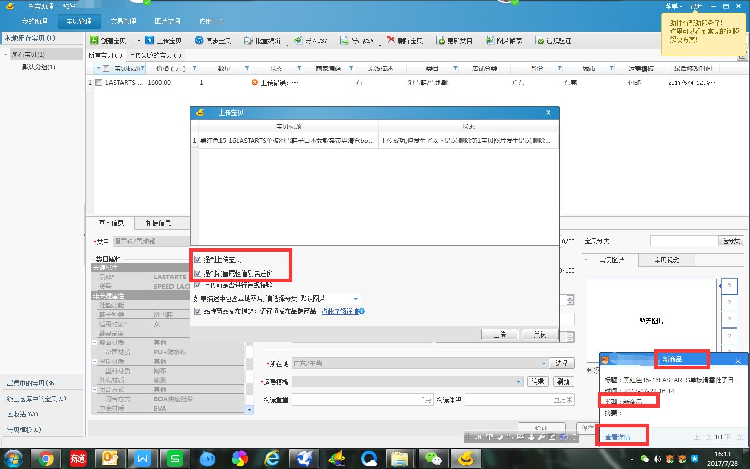The image size is (750, 469).
Task: Click the 删除宝贝 icon
Action: (405, 40)
